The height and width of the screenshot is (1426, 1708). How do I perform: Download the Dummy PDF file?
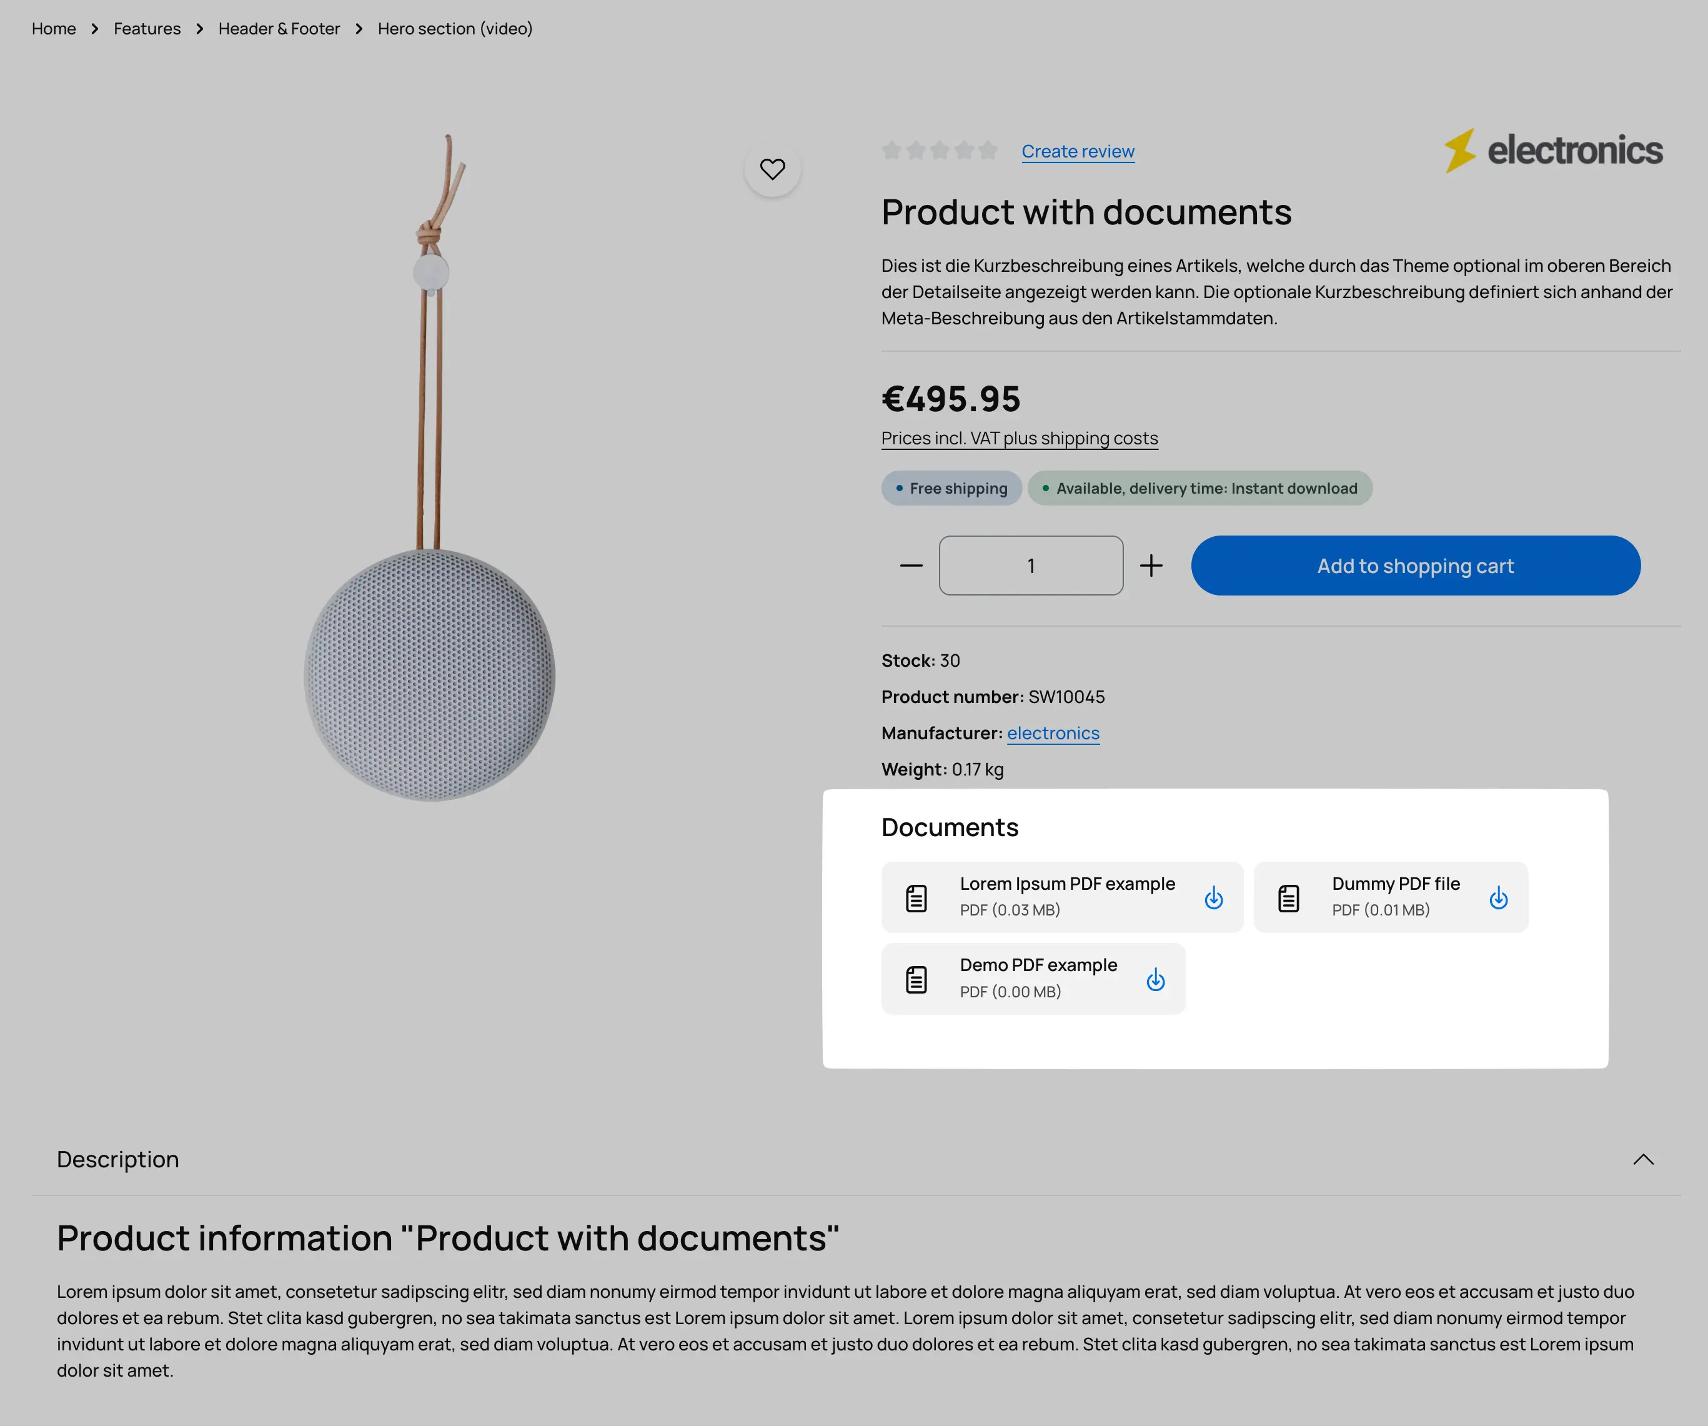tap(1498, 898)
